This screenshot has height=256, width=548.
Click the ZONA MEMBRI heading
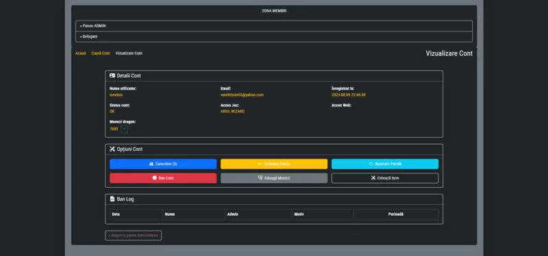[274, 11]
